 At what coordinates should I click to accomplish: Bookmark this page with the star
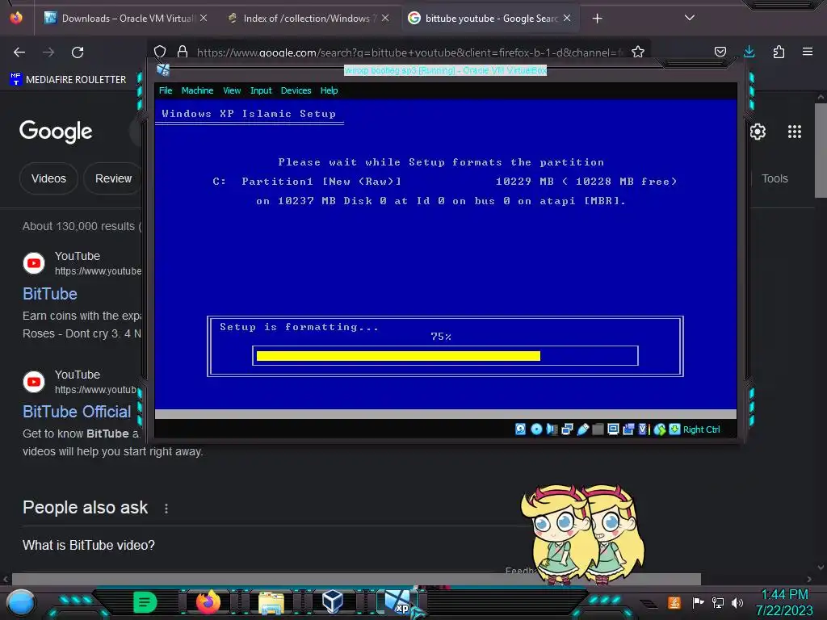[638, 52]
